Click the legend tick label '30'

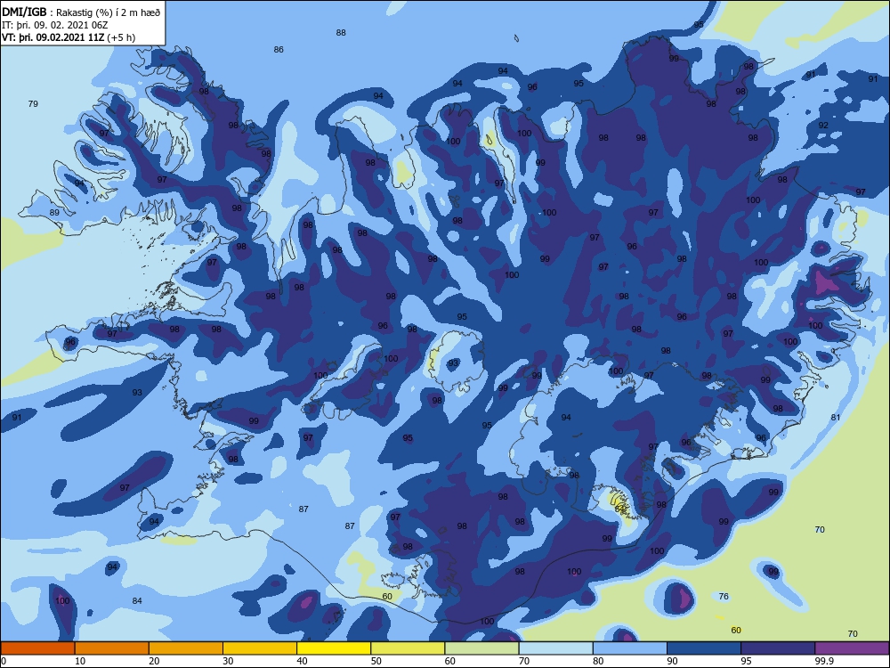click(x=228, y=661)
